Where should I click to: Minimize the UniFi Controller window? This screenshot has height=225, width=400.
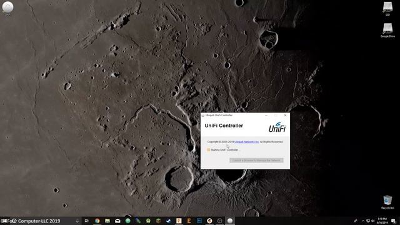pos(266,115)
